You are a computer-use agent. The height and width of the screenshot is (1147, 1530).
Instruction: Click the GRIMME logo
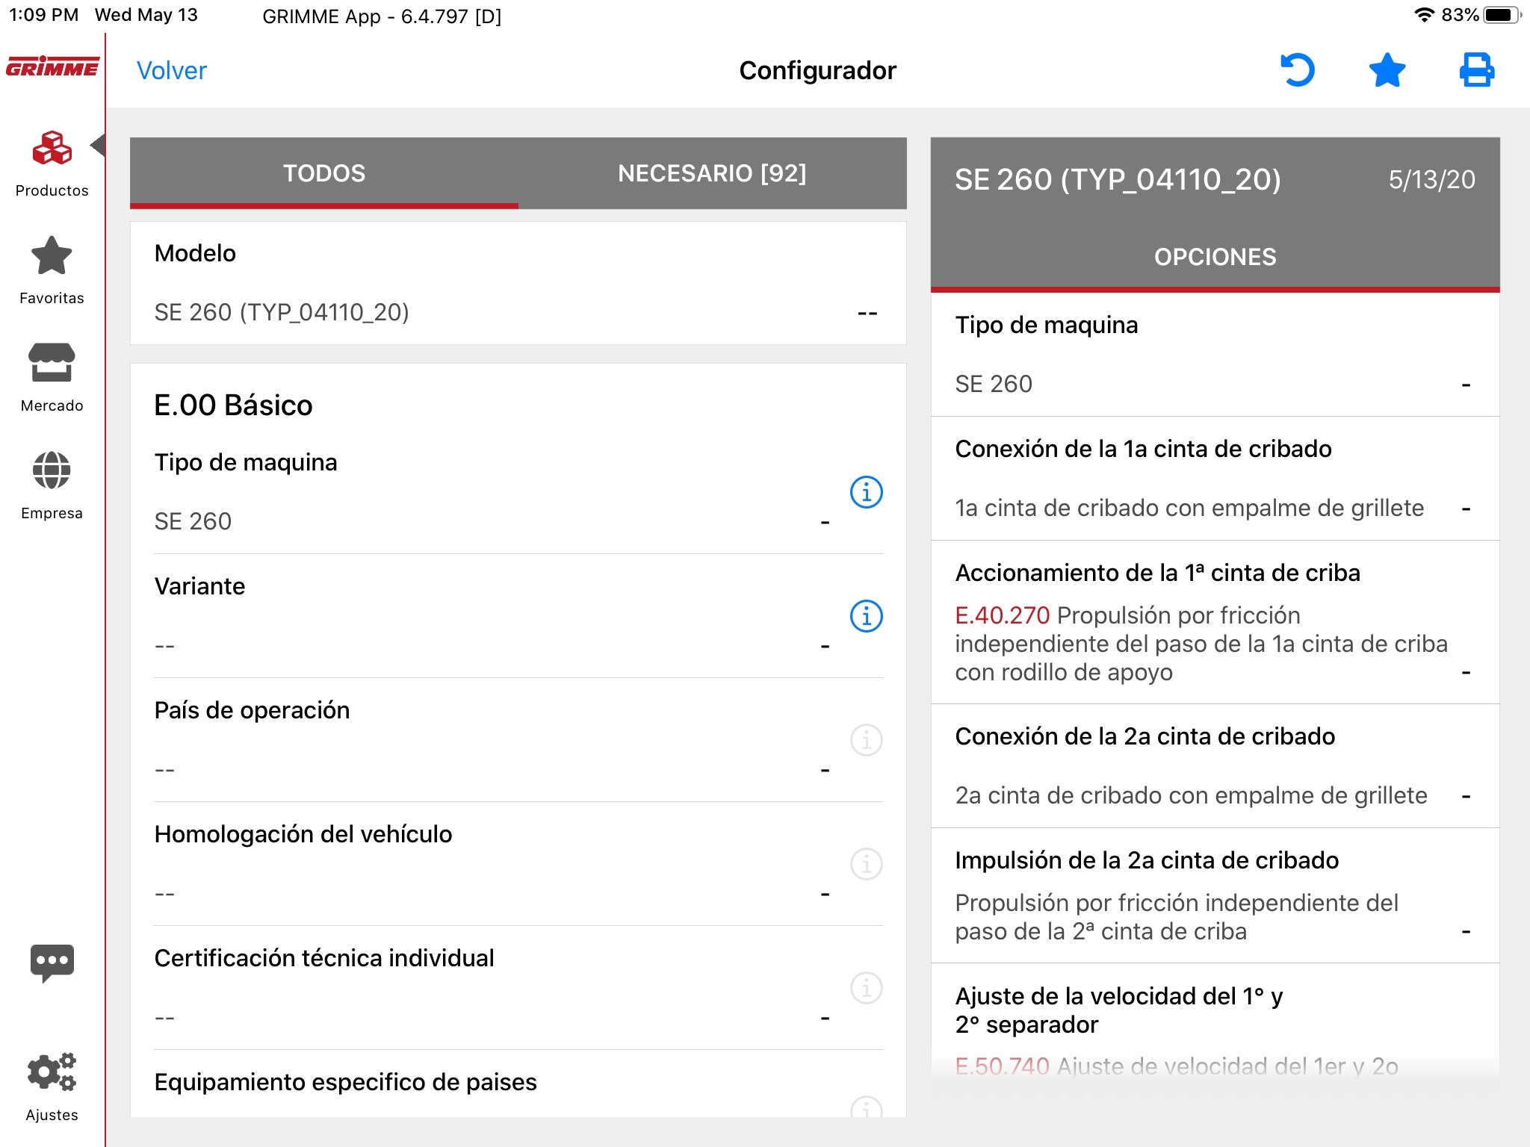(52, 67)
